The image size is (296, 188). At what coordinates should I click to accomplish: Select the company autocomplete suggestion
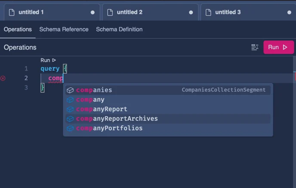click(x=168, y=100)
